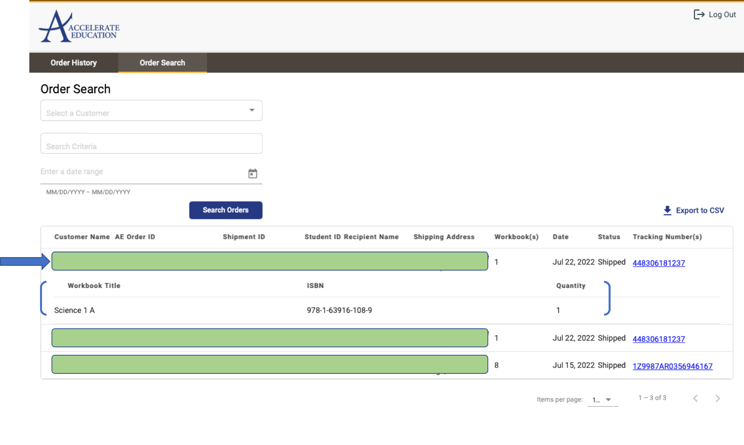Click the Accelerate Education logo
Viewport: 744px width, 445px height.
79,27
